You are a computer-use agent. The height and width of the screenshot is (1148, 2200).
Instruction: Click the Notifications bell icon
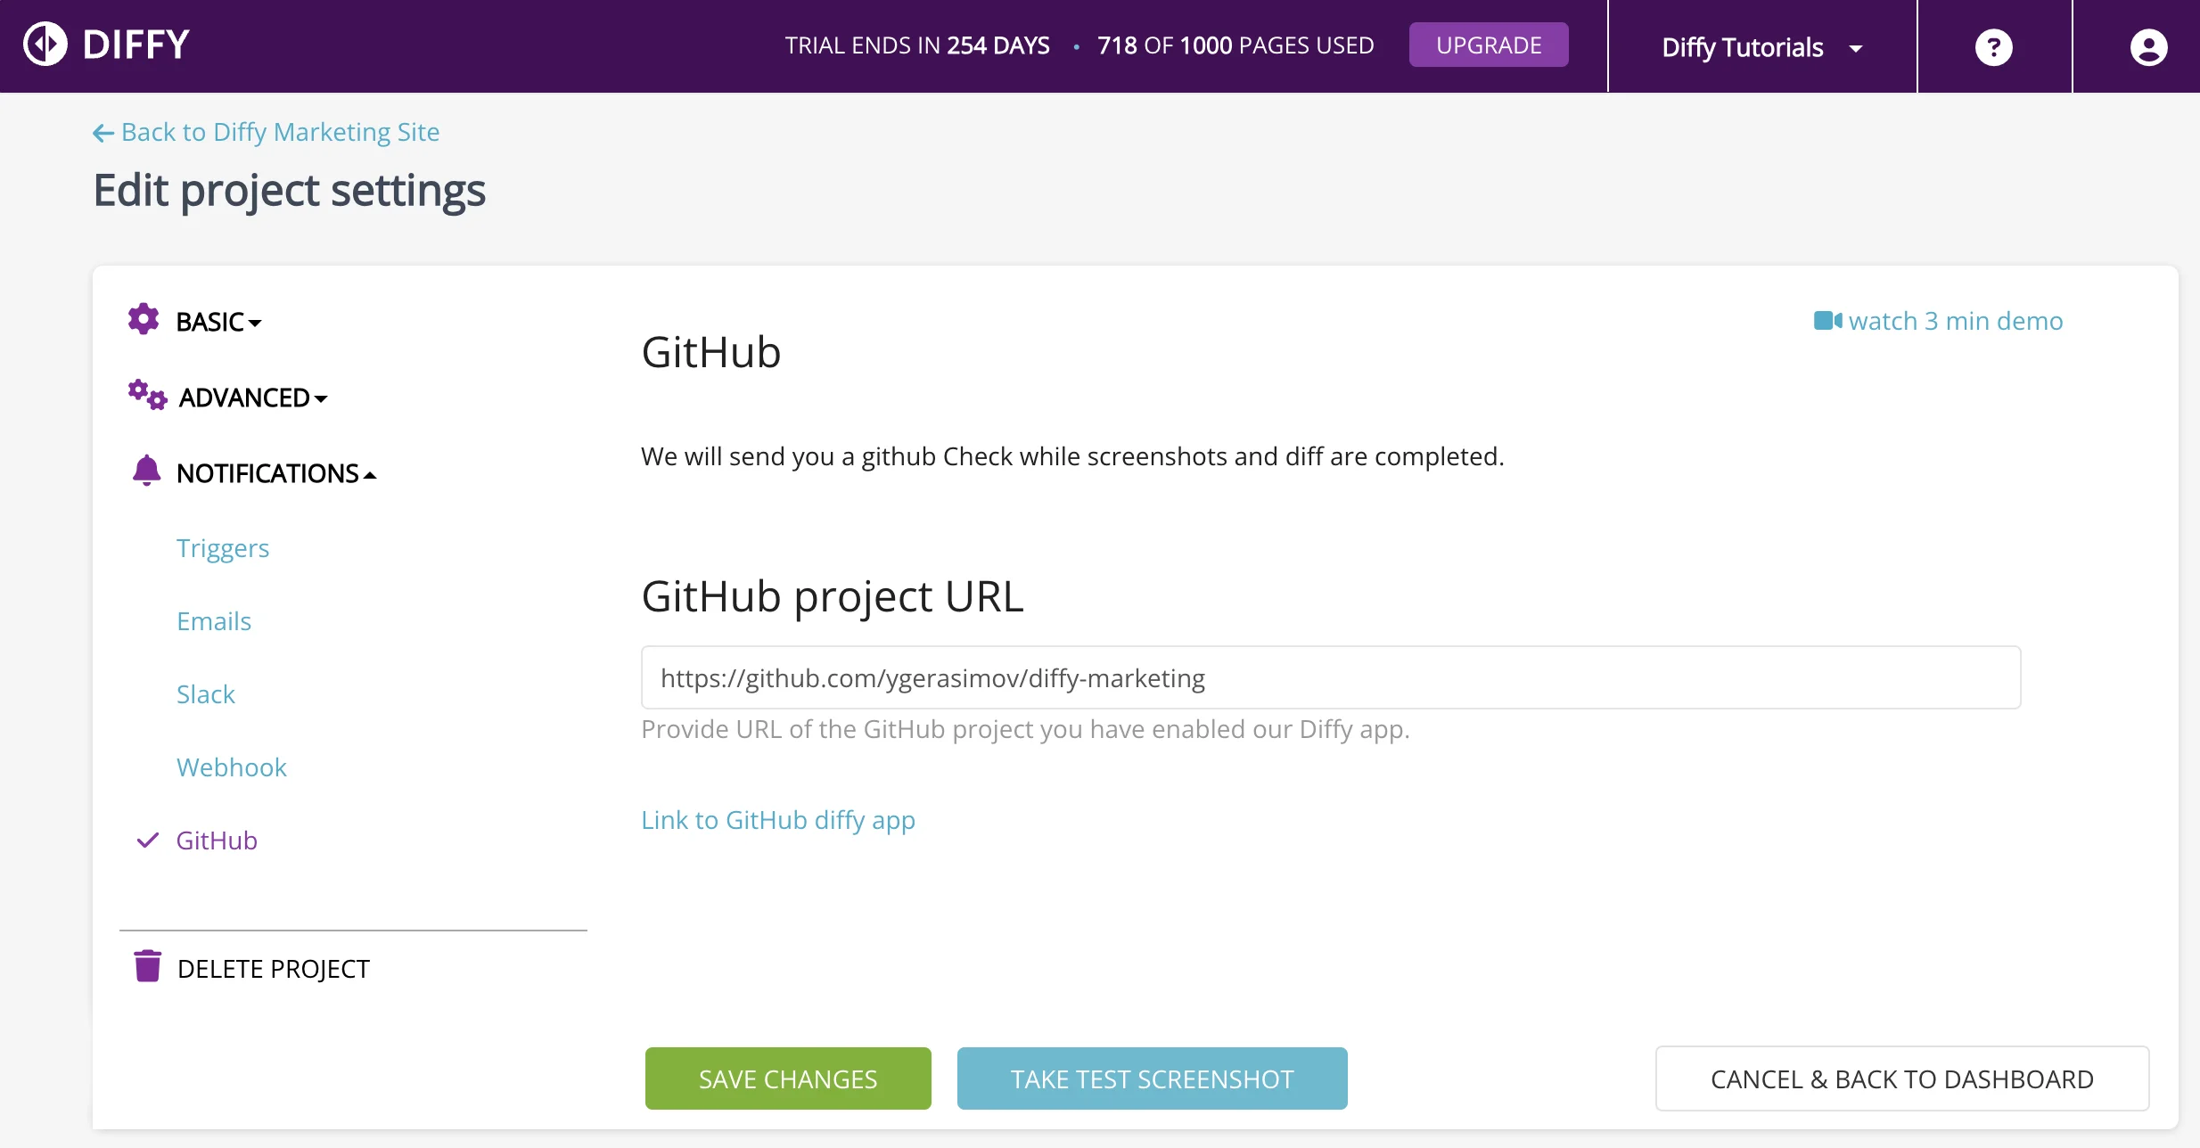point(146,471)
